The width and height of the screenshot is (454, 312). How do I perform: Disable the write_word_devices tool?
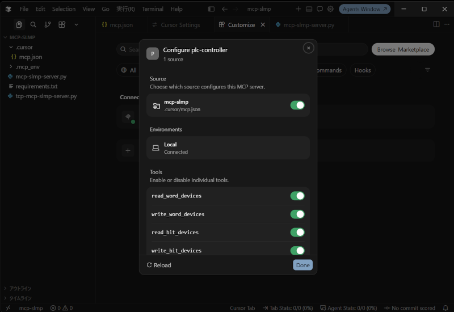coord(297,214)
